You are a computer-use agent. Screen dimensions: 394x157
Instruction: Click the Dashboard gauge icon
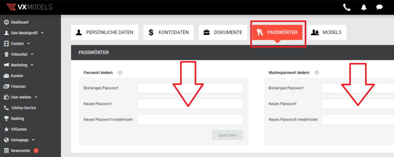[7, 22]
